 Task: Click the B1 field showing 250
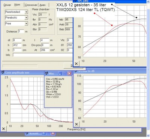tap(70, 45)
